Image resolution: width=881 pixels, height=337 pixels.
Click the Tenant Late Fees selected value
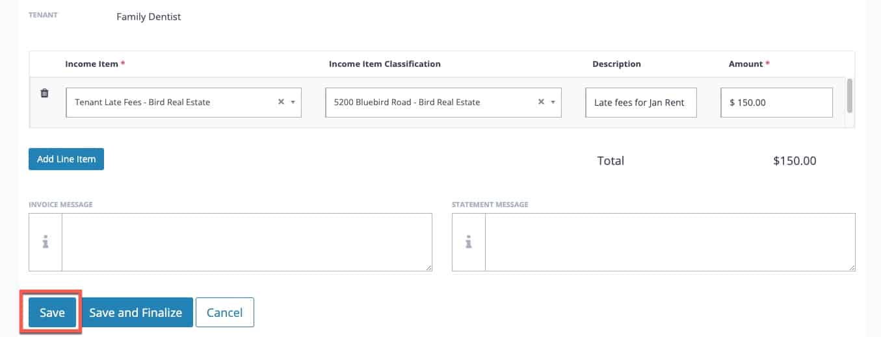tap(142, 102)
